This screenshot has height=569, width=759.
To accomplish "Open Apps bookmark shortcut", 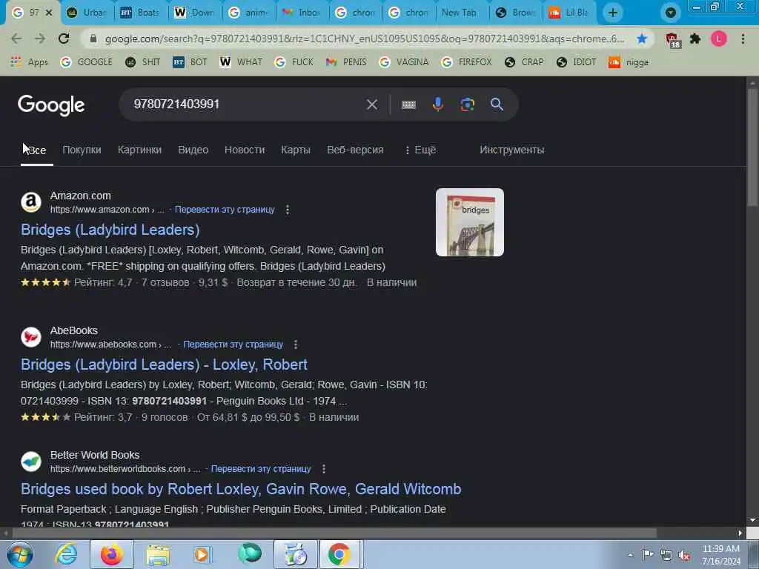I will coord(30,62).
